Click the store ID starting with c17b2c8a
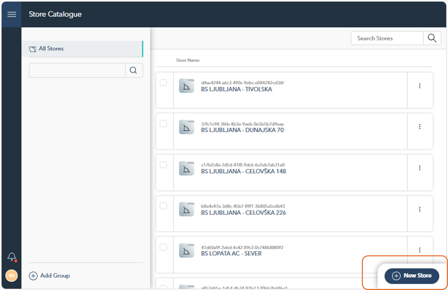This screenshot has width=448, height=290. pyautogui.click(x=243, y=165)
